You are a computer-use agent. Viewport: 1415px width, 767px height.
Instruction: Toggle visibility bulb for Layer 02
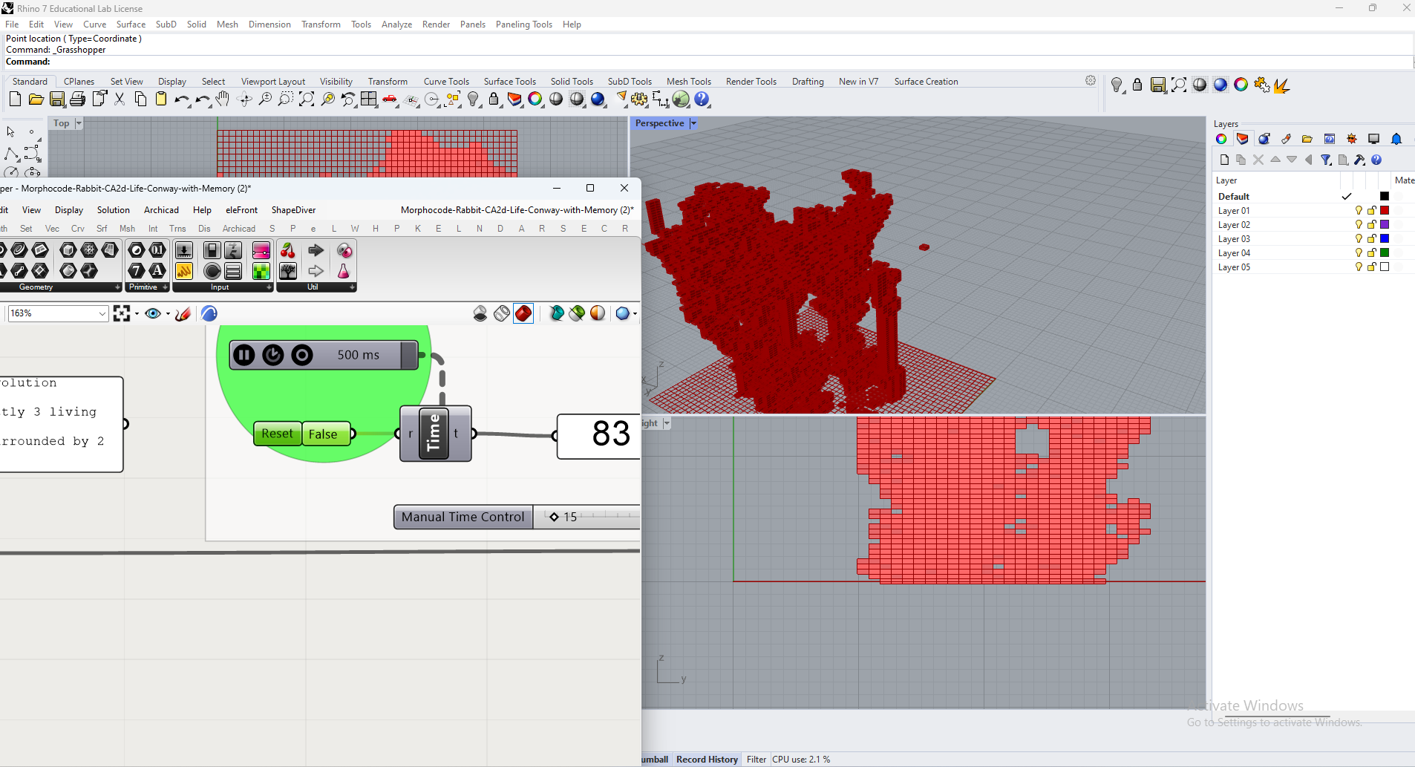tap(1359, 225)
